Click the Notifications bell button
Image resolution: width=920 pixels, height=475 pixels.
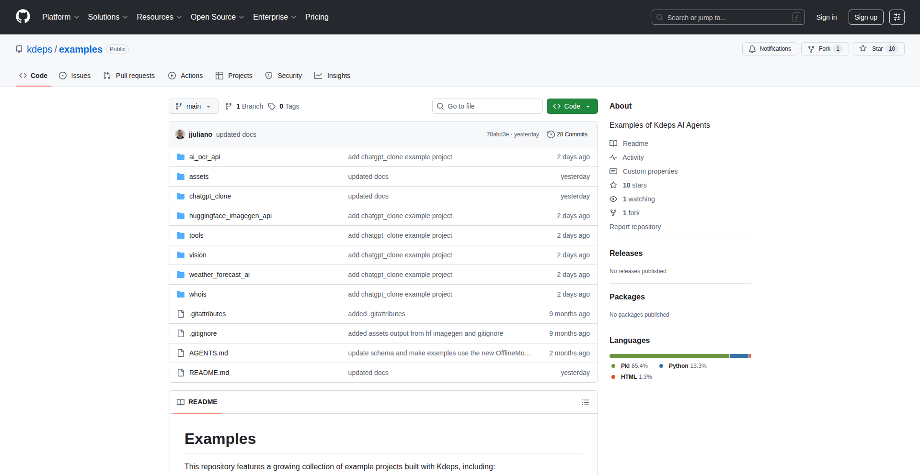point(770,49)
